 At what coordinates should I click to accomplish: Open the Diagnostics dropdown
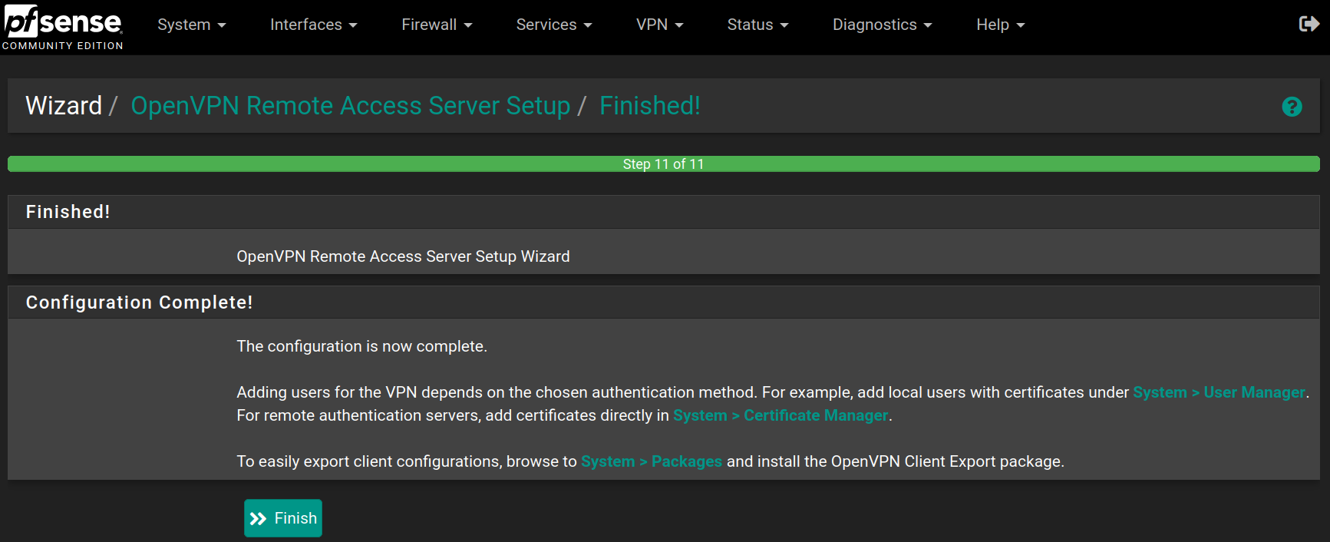[x=883, y=25]
